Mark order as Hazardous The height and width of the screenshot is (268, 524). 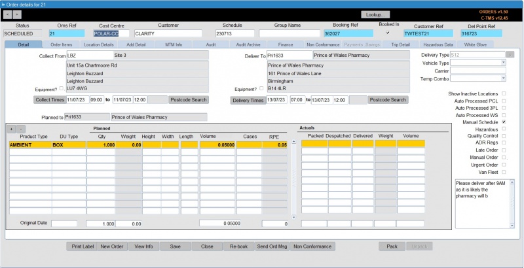click(504, 129)
